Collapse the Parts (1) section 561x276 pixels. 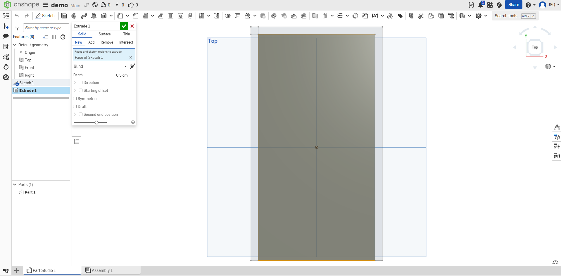(x=15, y=184)
